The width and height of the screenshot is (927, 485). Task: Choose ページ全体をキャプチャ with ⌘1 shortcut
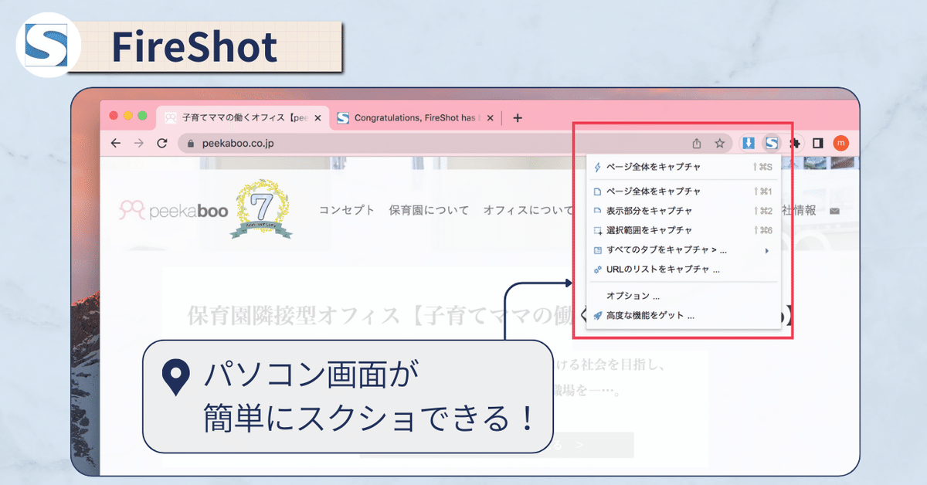pos(684,192)
